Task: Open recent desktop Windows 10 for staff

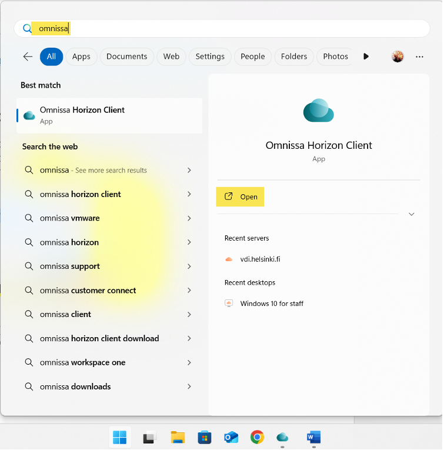Action: point(272,304)
